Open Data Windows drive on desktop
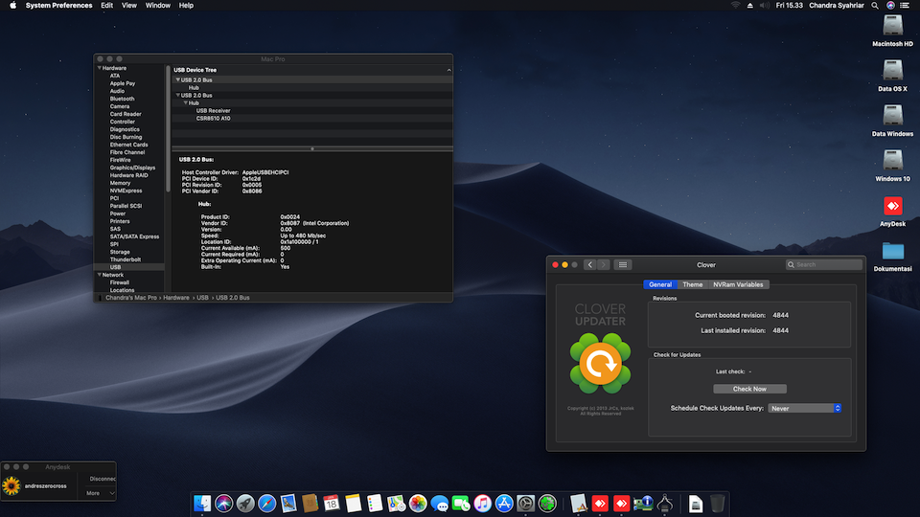The width and height of the screenshot is (920, 517). coord(892,122)
